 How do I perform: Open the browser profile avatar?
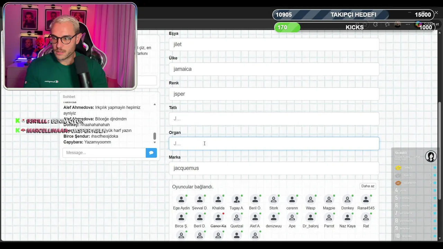pyautogui.click(x=398, y=24)
